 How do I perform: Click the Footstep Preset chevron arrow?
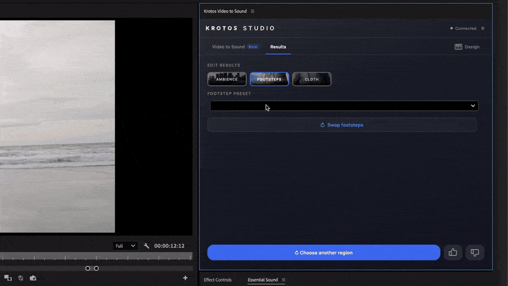[472, 106]
